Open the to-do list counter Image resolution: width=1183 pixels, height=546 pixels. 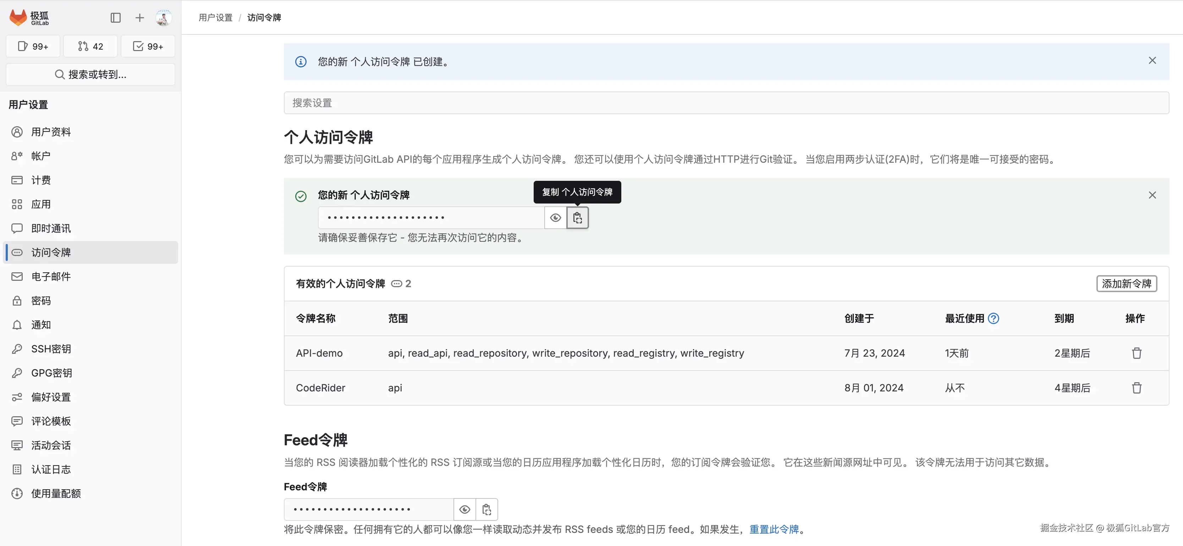148,46
